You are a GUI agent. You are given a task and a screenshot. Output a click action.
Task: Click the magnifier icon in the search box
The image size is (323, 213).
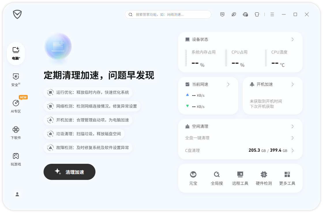tap(130, 14)
